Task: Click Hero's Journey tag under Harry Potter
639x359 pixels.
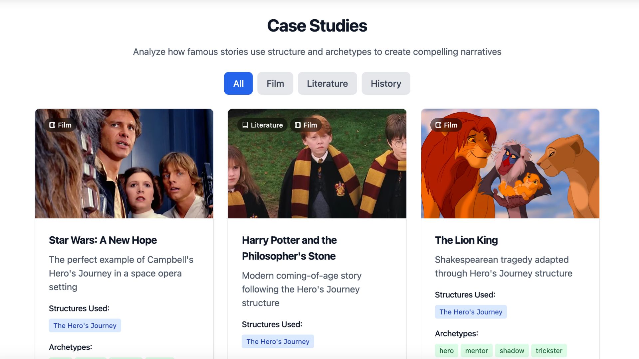Action: 278,341
